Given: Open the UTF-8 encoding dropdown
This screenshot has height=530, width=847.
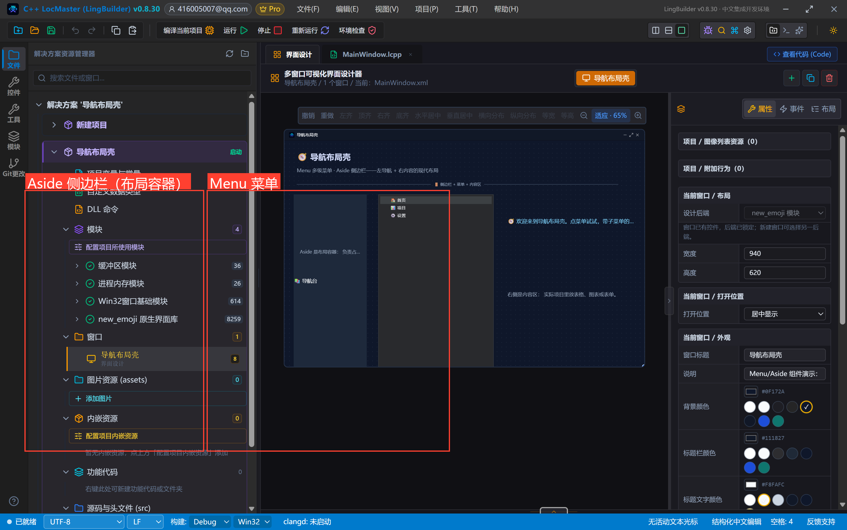Looking at the screenshot, I should click(84, 522).
